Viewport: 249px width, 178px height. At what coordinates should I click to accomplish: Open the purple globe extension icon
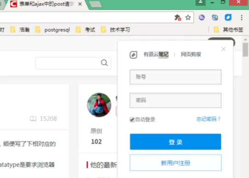pyautogui.click(x=202, y=17)
